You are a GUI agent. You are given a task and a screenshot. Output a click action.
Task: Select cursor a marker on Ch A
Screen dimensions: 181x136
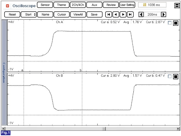(22, 70)
